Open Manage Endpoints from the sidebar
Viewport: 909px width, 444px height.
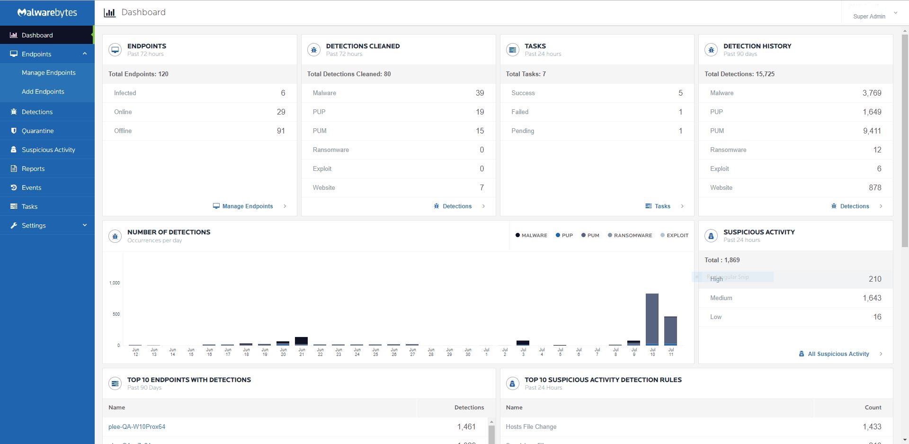tap(48, 73)
